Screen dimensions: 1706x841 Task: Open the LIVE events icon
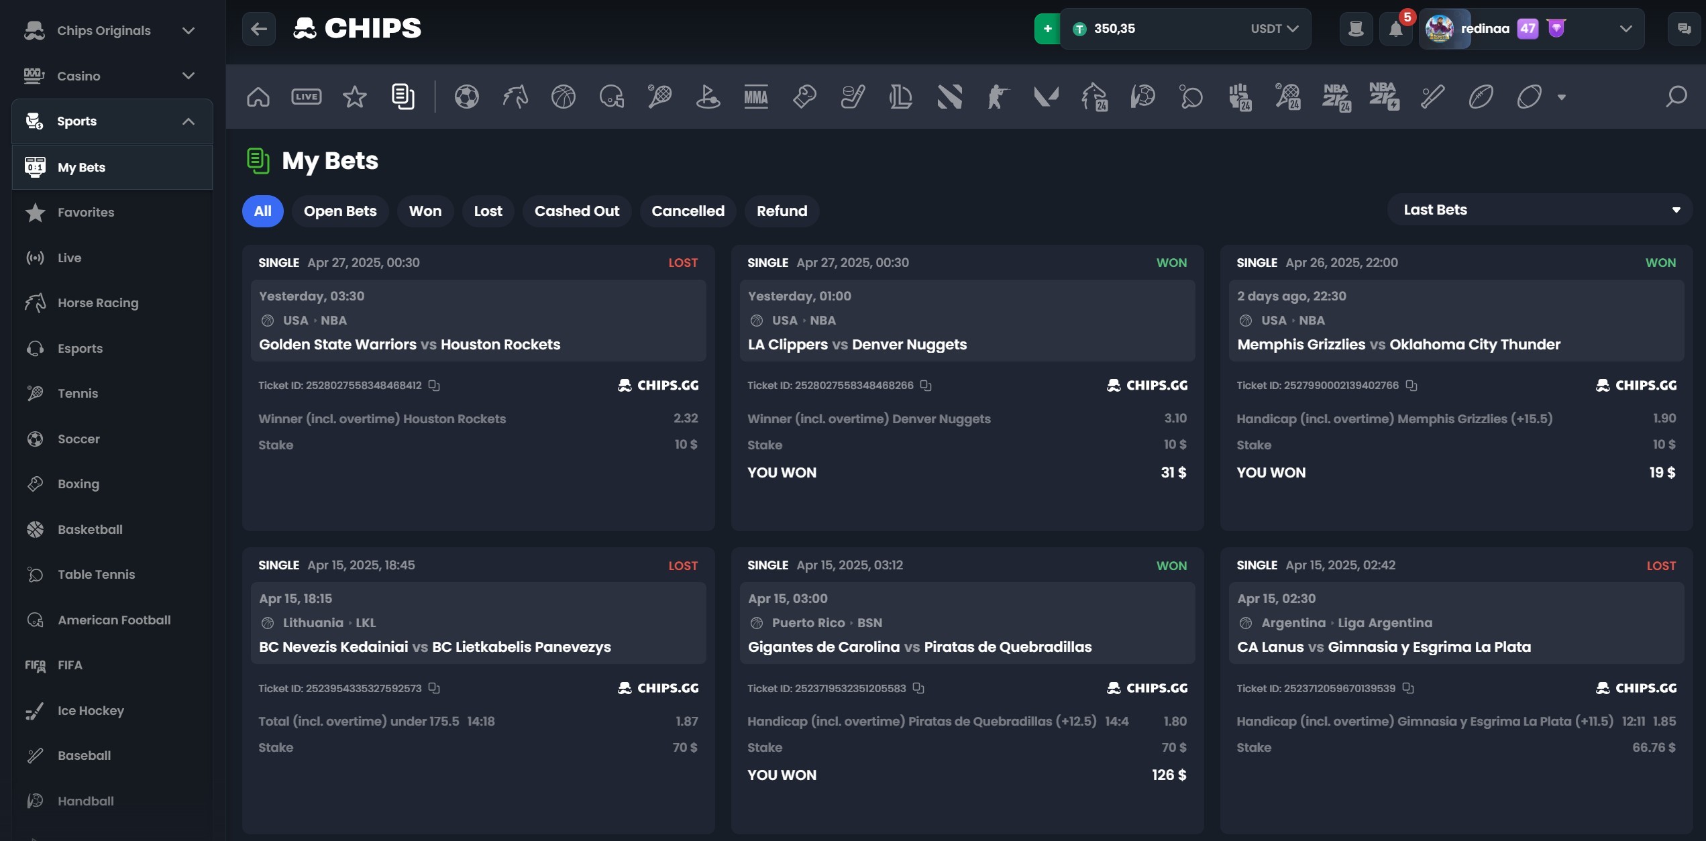307,97
